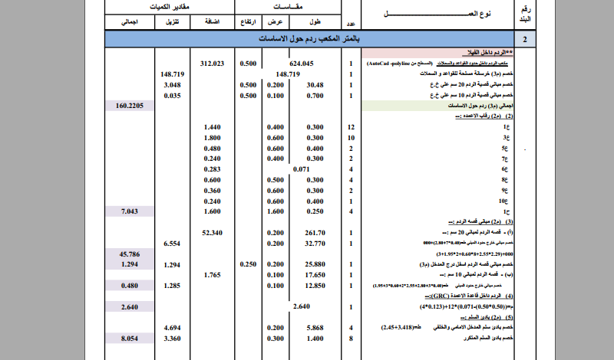Click the highlighted total 45.786

tap(130, 254)
